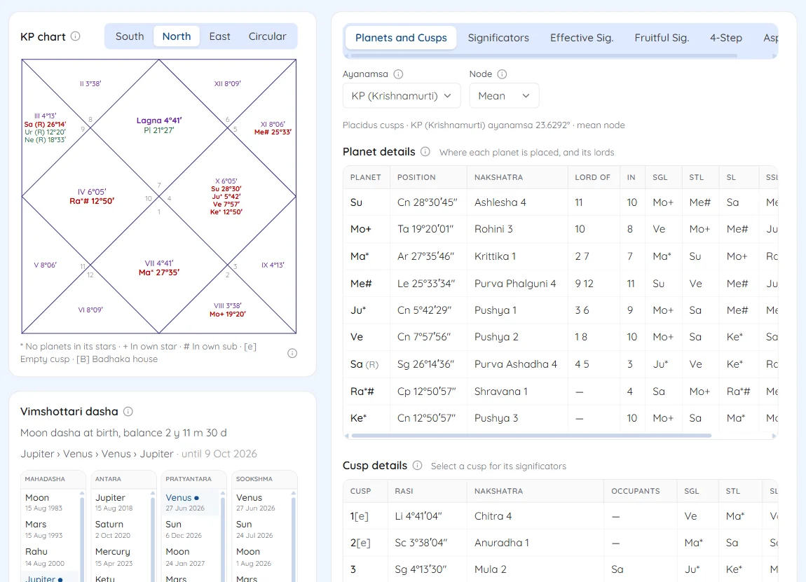Open Vimshottari dasha info icon
The width and height of the screenshot is (806, 582).
click(x=128, y=411)
